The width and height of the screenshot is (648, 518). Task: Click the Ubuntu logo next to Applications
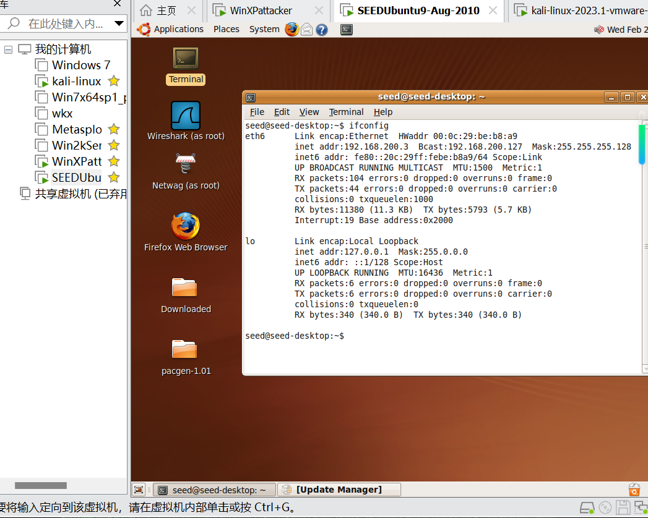[x=144, y=29]
